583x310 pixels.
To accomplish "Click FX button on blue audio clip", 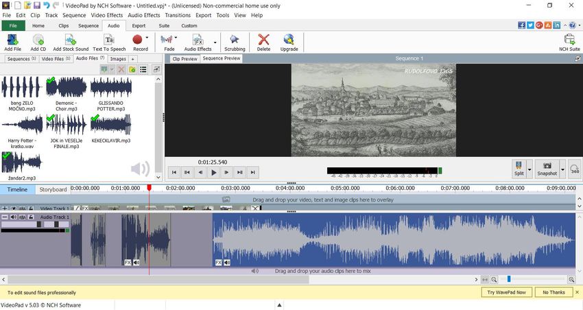I will [x=218, y=263].
